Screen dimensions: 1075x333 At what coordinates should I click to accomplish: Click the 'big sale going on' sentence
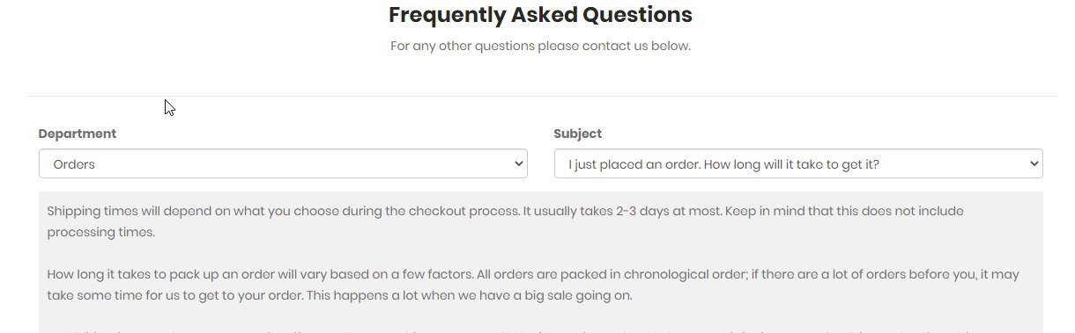[x=470, y=295]
